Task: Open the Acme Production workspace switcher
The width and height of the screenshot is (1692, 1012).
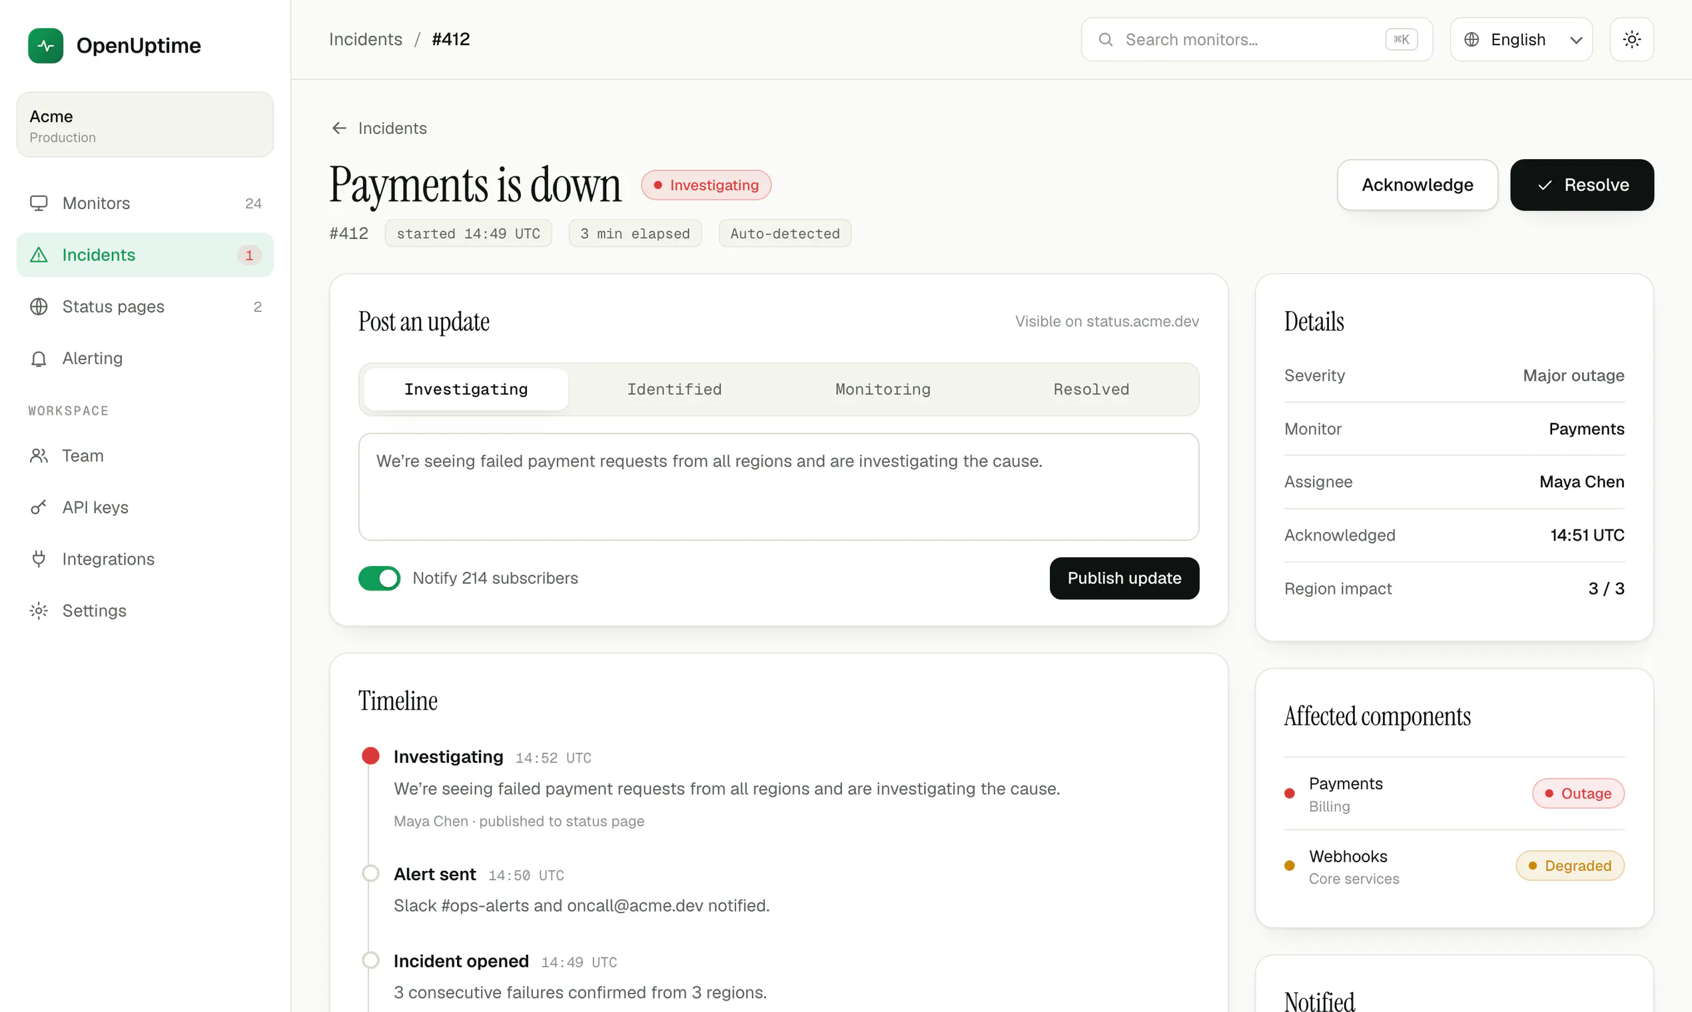Action: [145, 125]
